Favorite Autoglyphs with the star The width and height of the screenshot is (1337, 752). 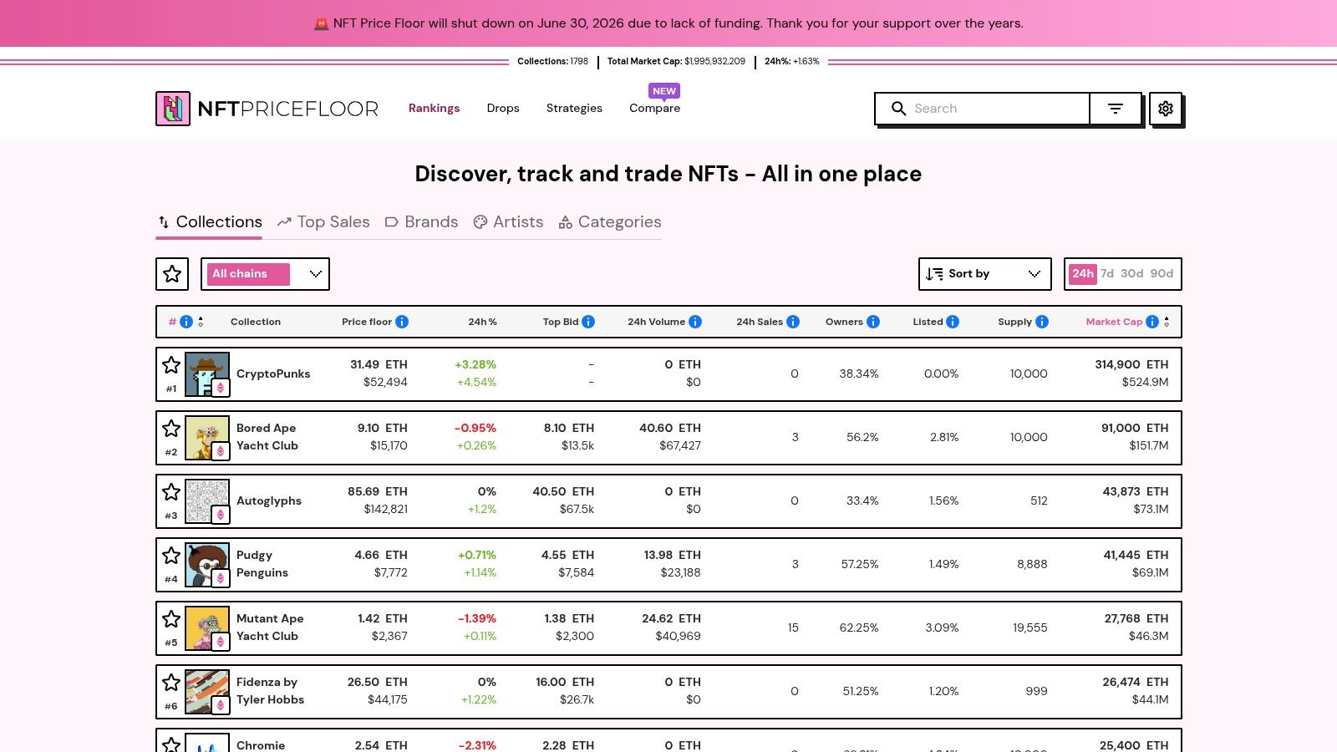(x=171, y=492)
